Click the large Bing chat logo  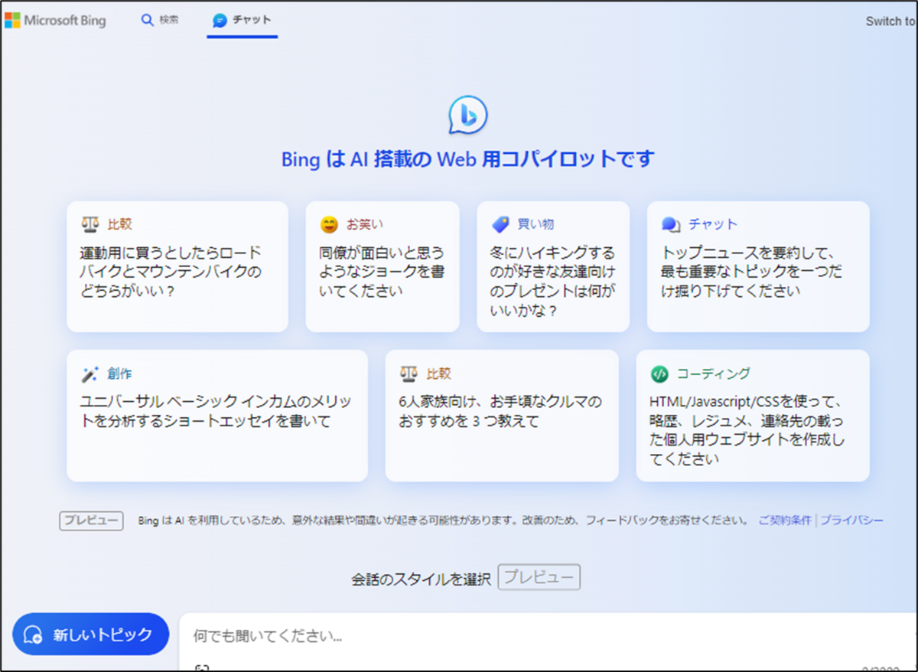point(467,116)
